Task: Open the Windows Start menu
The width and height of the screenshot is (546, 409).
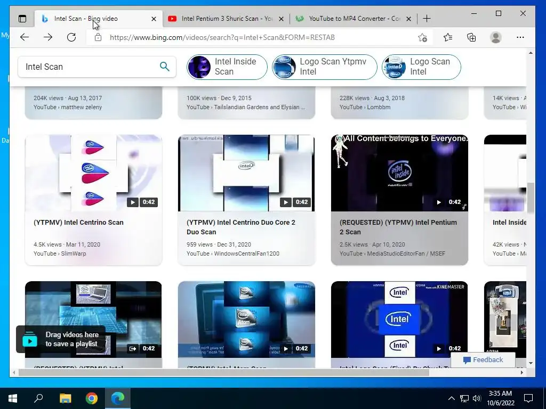Action: click(13, 398)
